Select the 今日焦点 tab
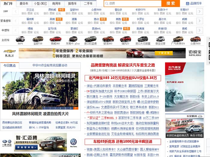Viewport: 210px width, 157px height. 10,65
